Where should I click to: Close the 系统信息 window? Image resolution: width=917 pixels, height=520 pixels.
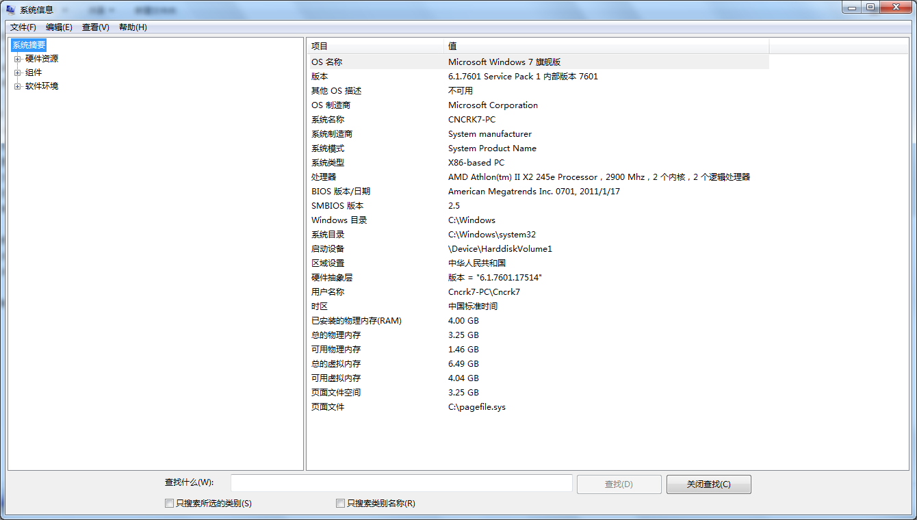pyautogui.click(x=895, y=7)
